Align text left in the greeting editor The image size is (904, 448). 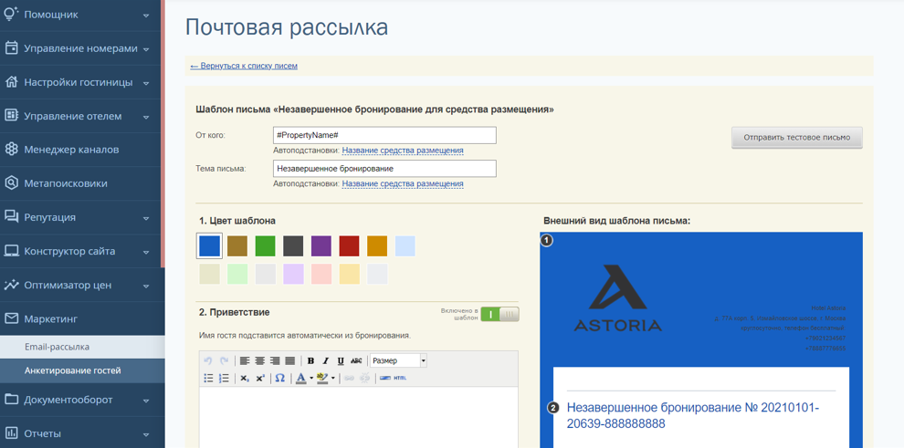point(245,360)
